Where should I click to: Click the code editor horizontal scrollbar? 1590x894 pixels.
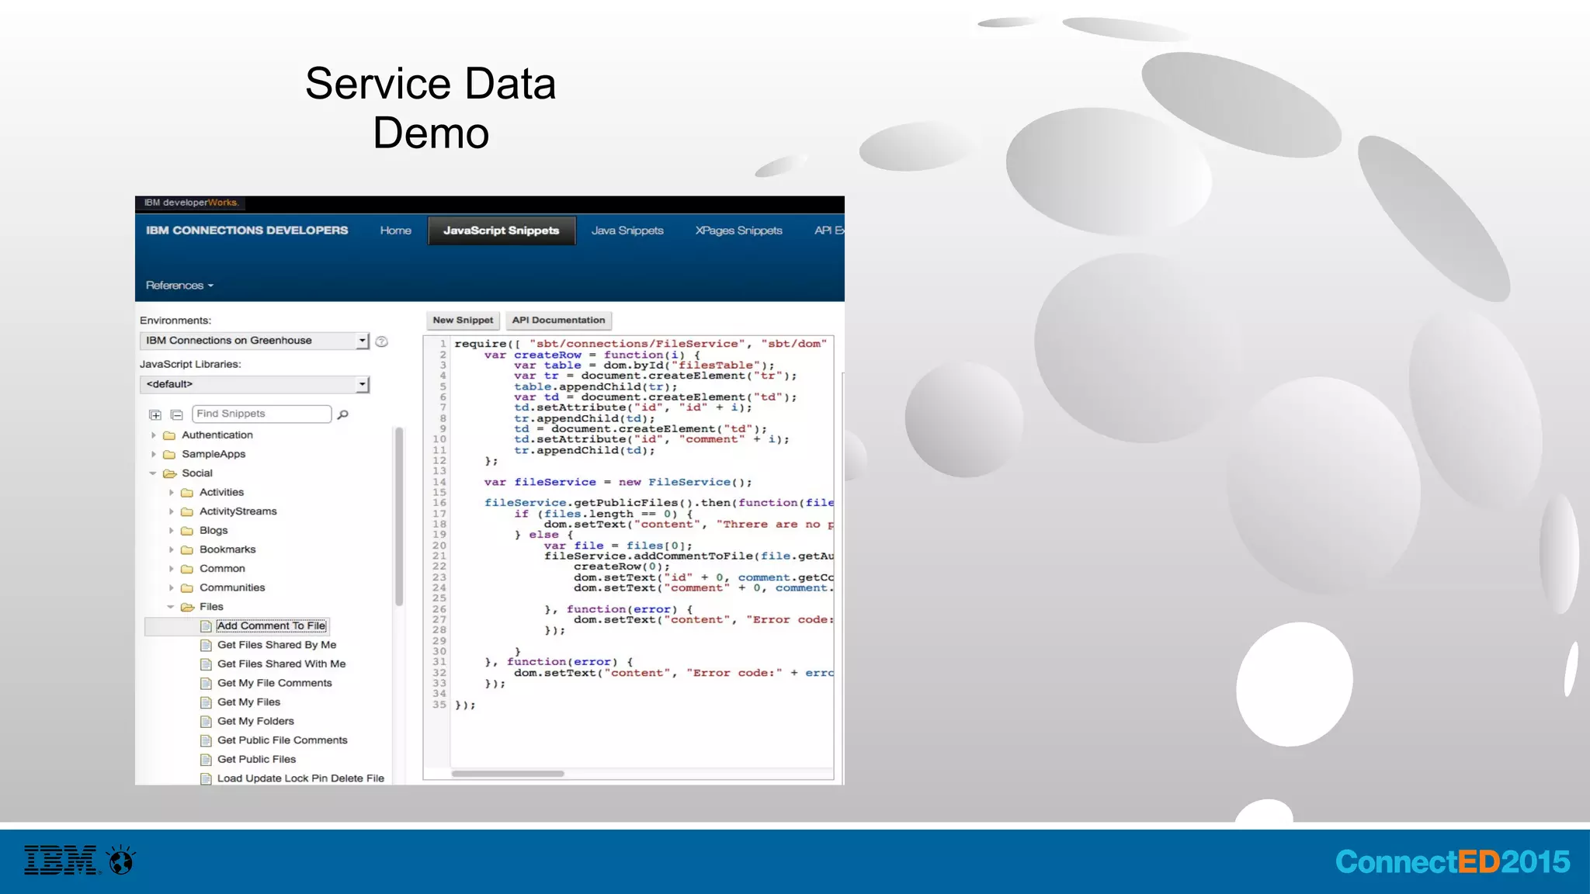point(508,774)
